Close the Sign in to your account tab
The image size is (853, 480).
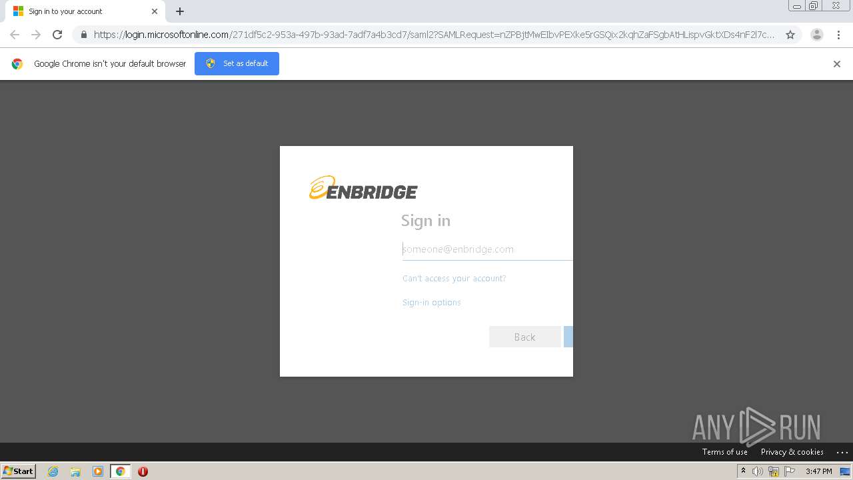[155, 11]
